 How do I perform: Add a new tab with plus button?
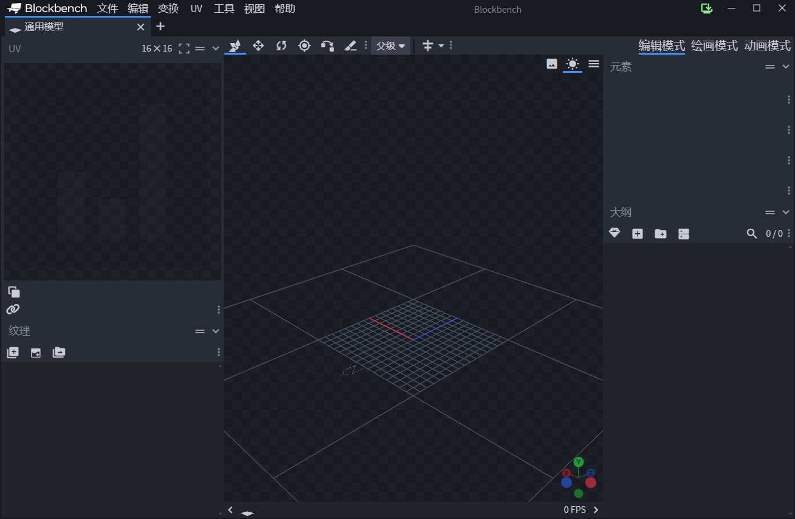point(160,26)
